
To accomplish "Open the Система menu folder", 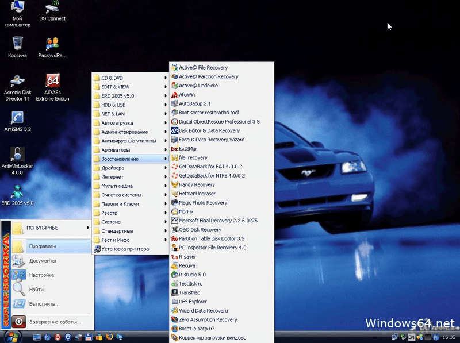I will [131, 222].
